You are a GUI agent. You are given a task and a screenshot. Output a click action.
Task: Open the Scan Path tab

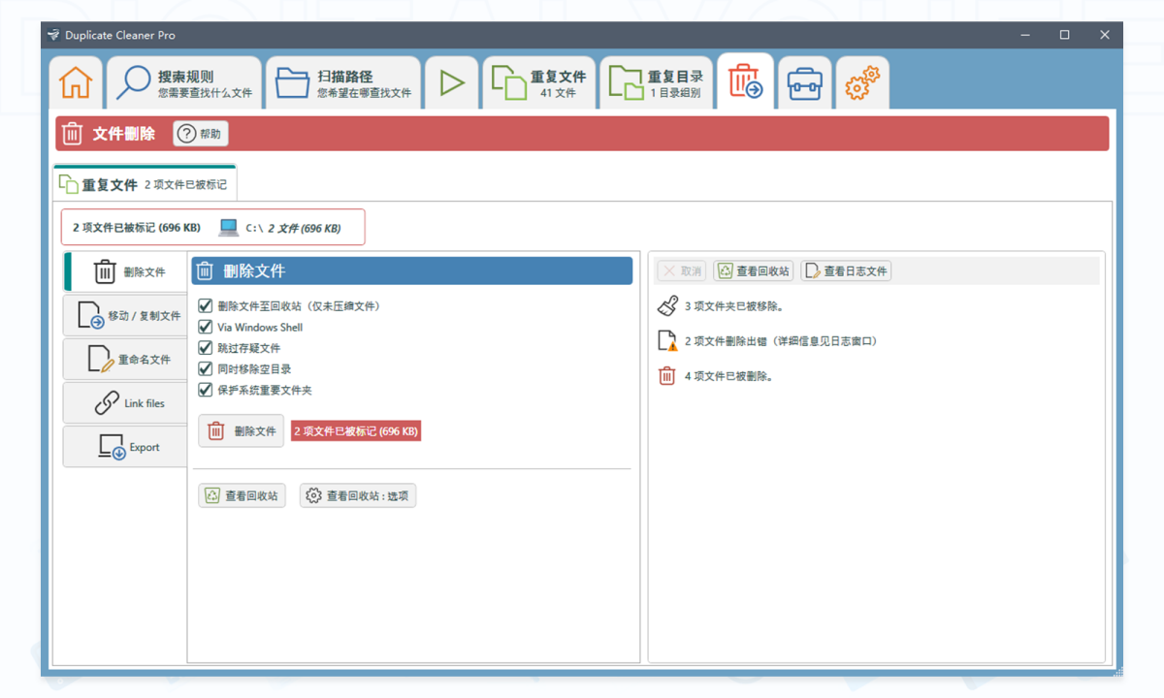(x=343, y=83)
